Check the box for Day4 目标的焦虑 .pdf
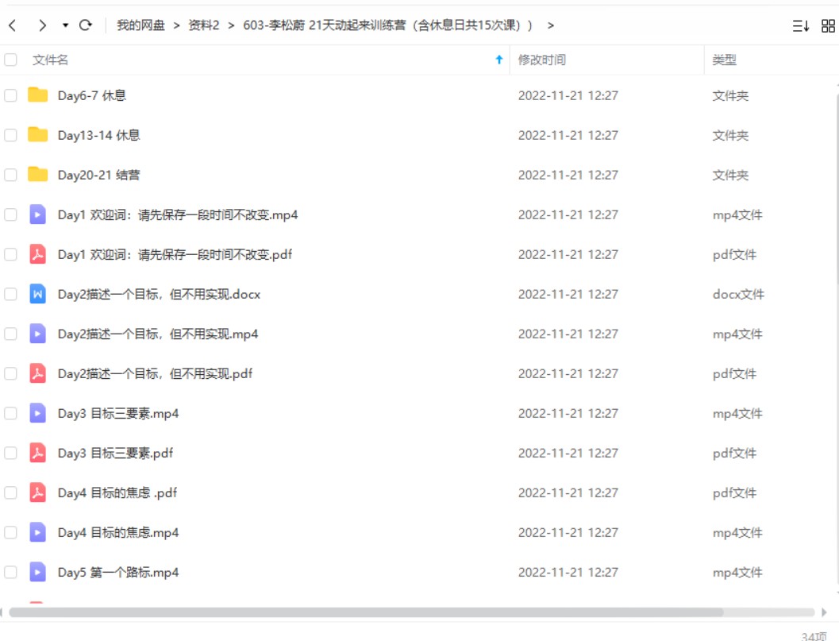839x641 pixels. point(10,492)
